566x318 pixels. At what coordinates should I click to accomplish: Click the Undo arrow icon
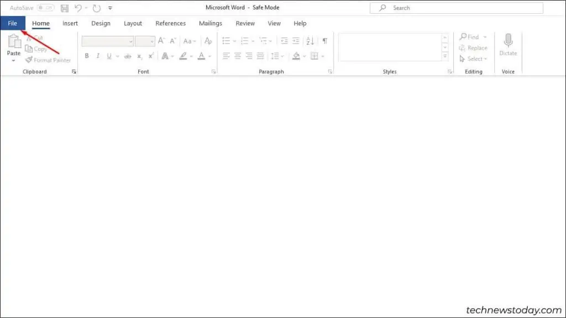[78, 8]
